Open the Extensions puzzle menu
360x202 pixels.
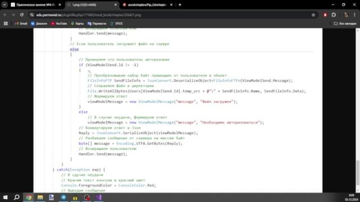point(334,15)
